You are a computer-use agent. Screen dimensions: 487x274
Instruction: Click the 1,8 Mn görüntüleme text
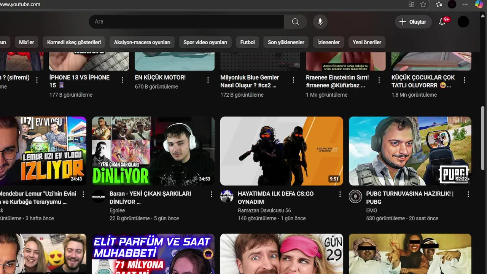[414, 95]
